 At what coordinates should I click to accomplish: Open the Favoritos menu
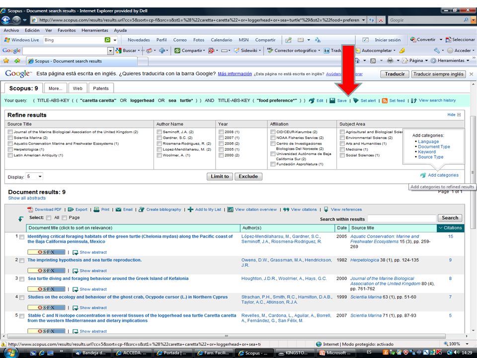(x=67, y=30)
